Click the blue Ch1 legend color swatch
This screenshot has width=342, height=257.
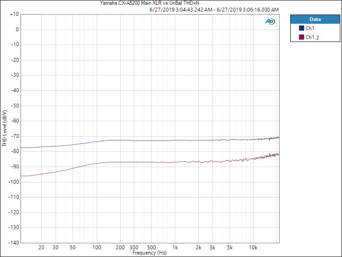click(x=301, y=28)
